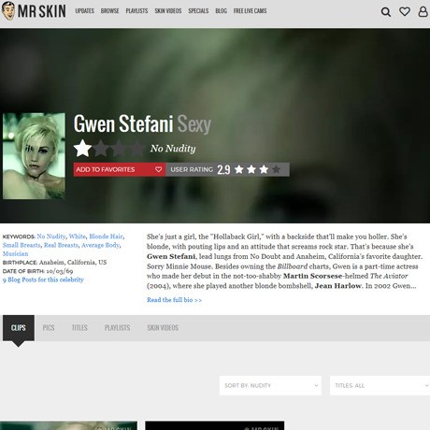Open the Specials menu item
The image size is (430, 430).
coord(198,11)
